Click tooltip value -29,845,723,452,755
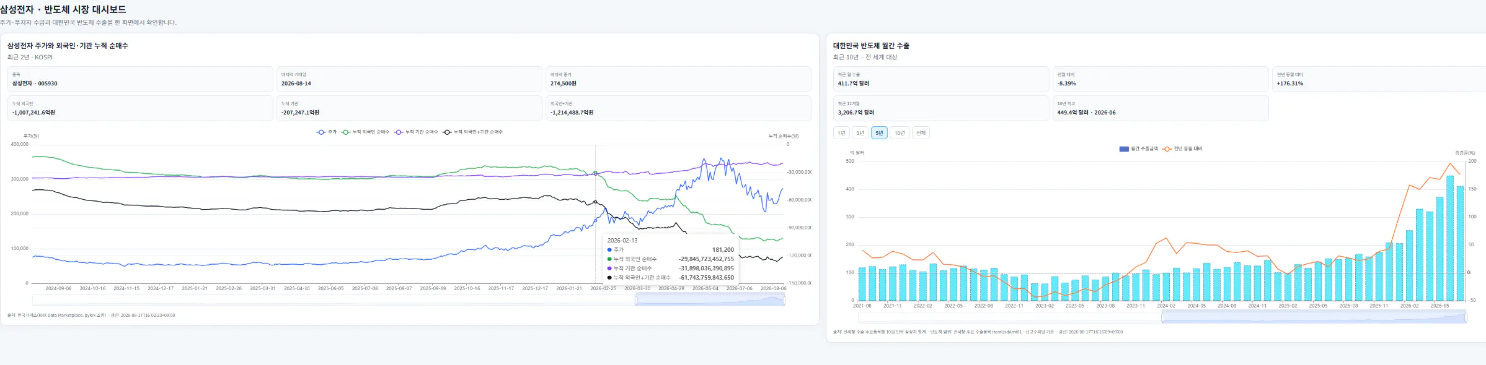Screen dimensions: 1486x365 [x=706, y=259]
